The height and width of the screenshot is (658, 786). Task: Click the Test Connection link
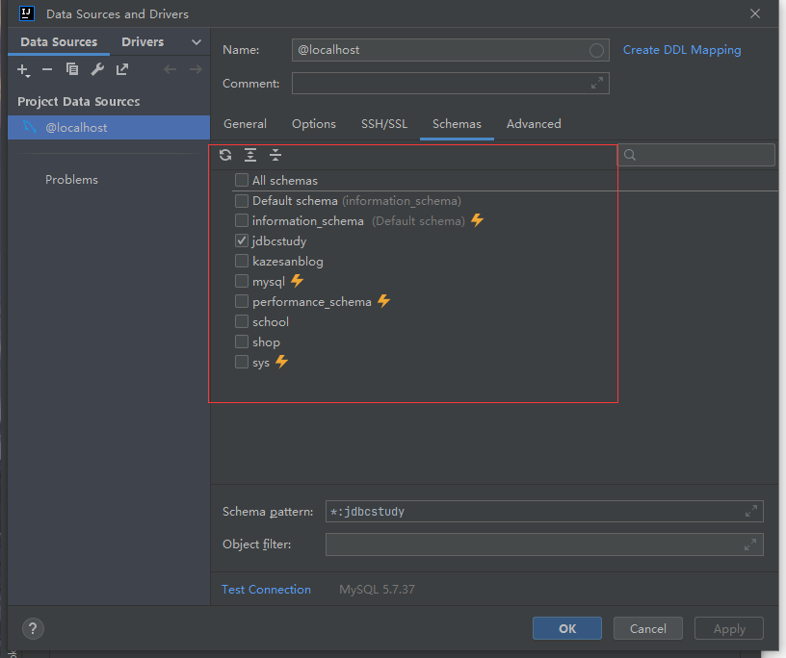click(x=266, y=590)
